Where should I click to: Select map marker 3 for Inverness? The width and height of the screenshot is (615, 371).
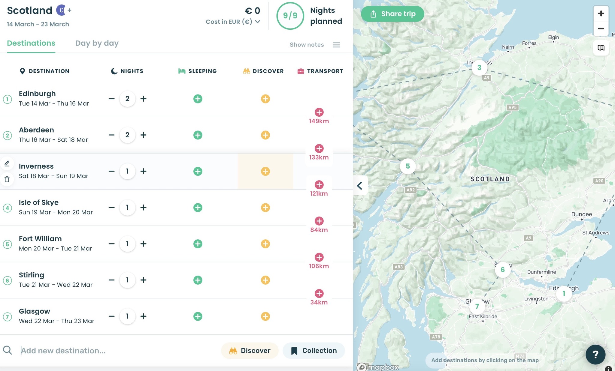pos(479,67)
